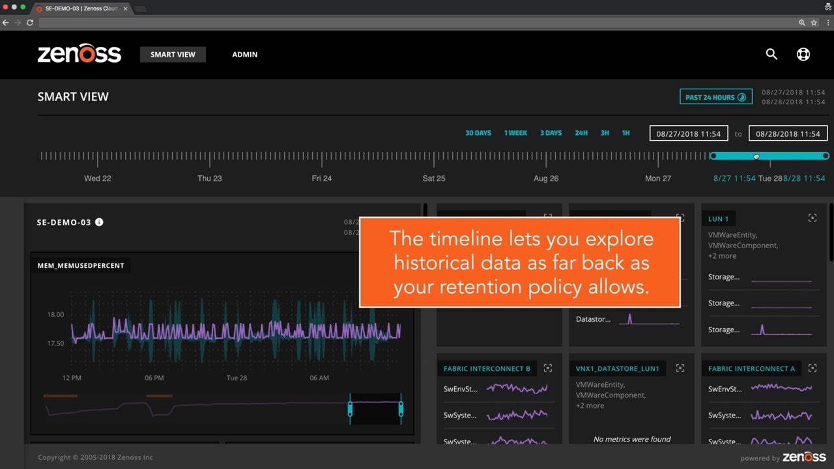The width and height of the screenshot is (834, 469).
Task: Select the 24H time range
Action: [x=581, y=133]
